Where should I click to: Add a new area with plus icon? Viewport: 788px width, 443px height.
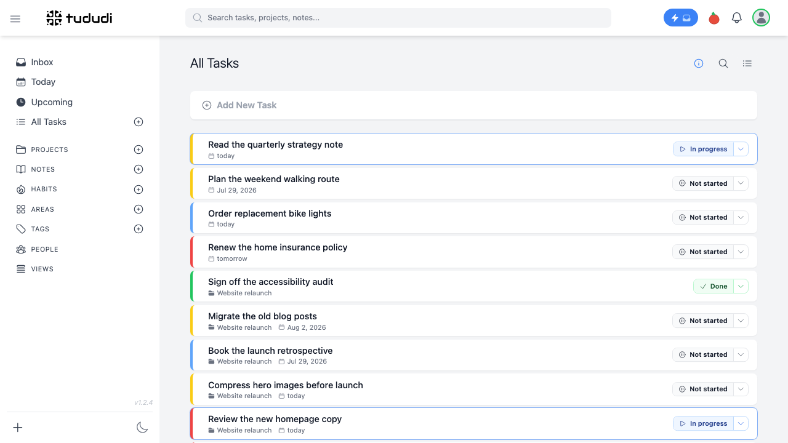pos(139,209)
